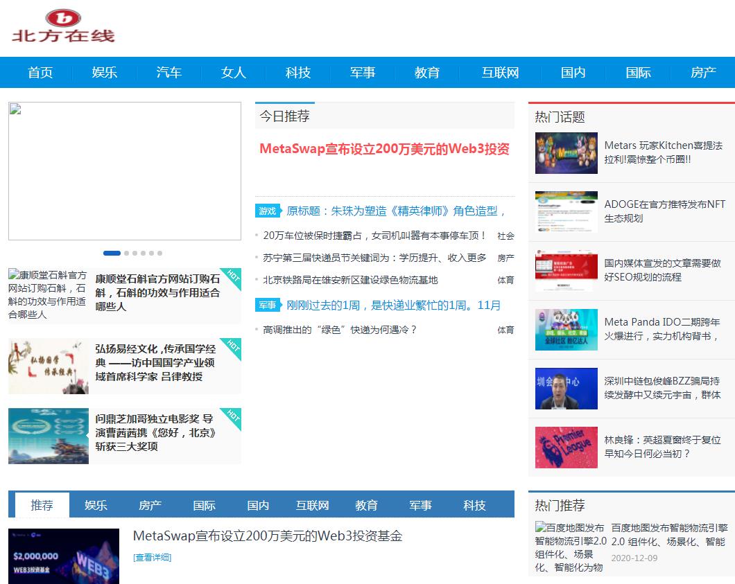The image size is (735, 584).
Task: Open 互联网 in the top navigation bar
Action: (x=500, y=73)
